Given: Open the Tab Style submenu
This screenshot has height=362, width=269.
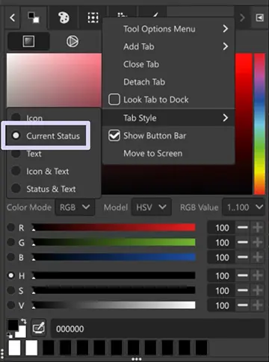Looking at the screenshot, I should (169, 118).
